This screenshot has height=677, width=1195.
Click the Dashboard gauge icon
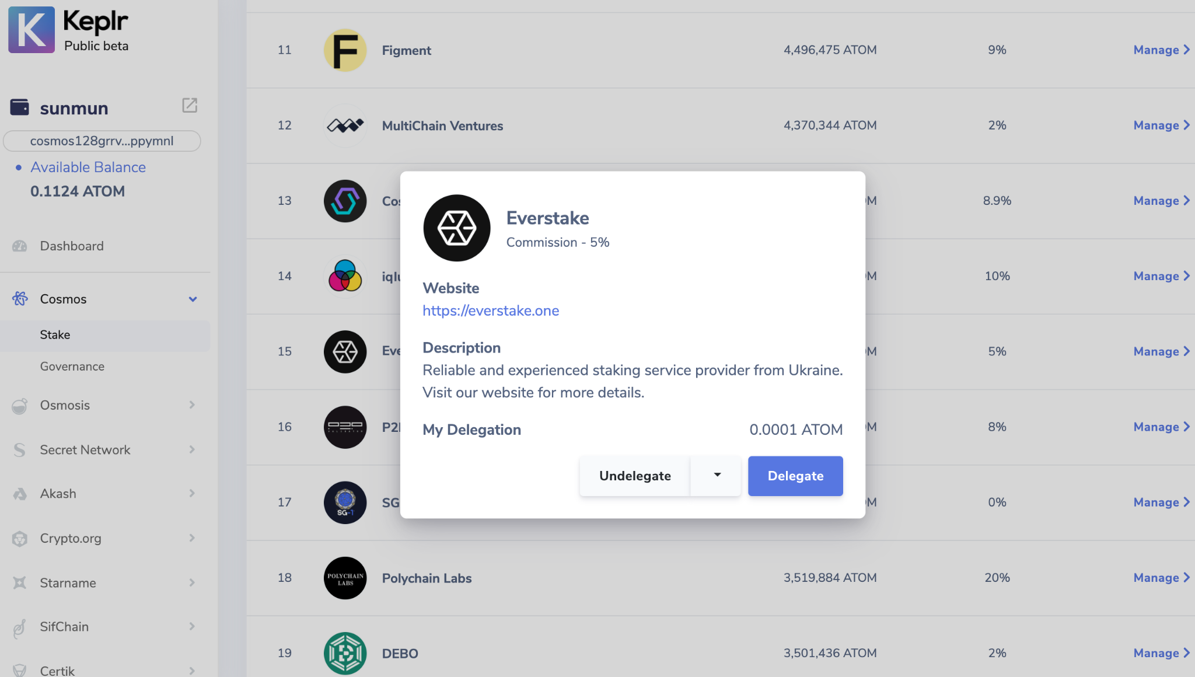(20, 246)
